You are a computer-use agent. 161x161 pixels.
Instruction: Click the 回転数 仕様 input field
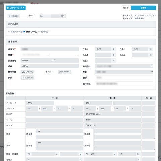[55, 114]
